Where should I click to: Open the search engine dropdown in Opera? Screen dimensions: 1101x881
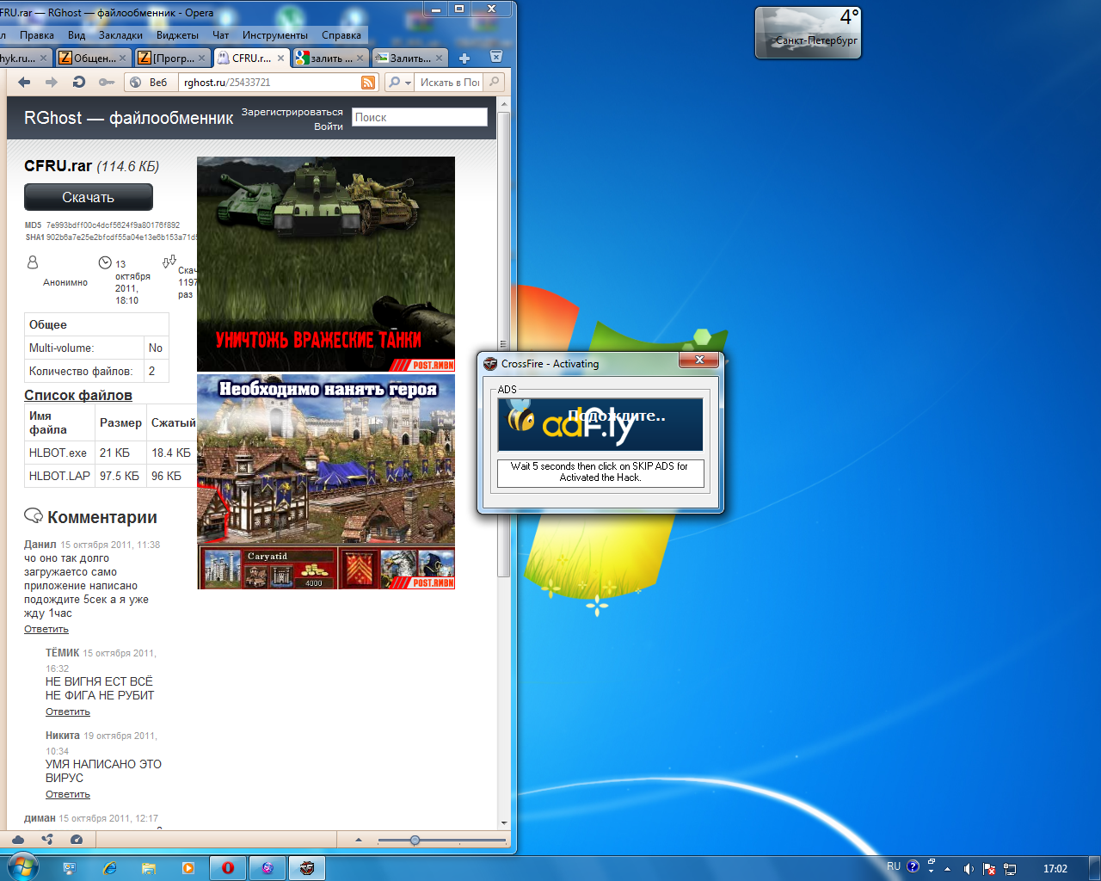399,83
